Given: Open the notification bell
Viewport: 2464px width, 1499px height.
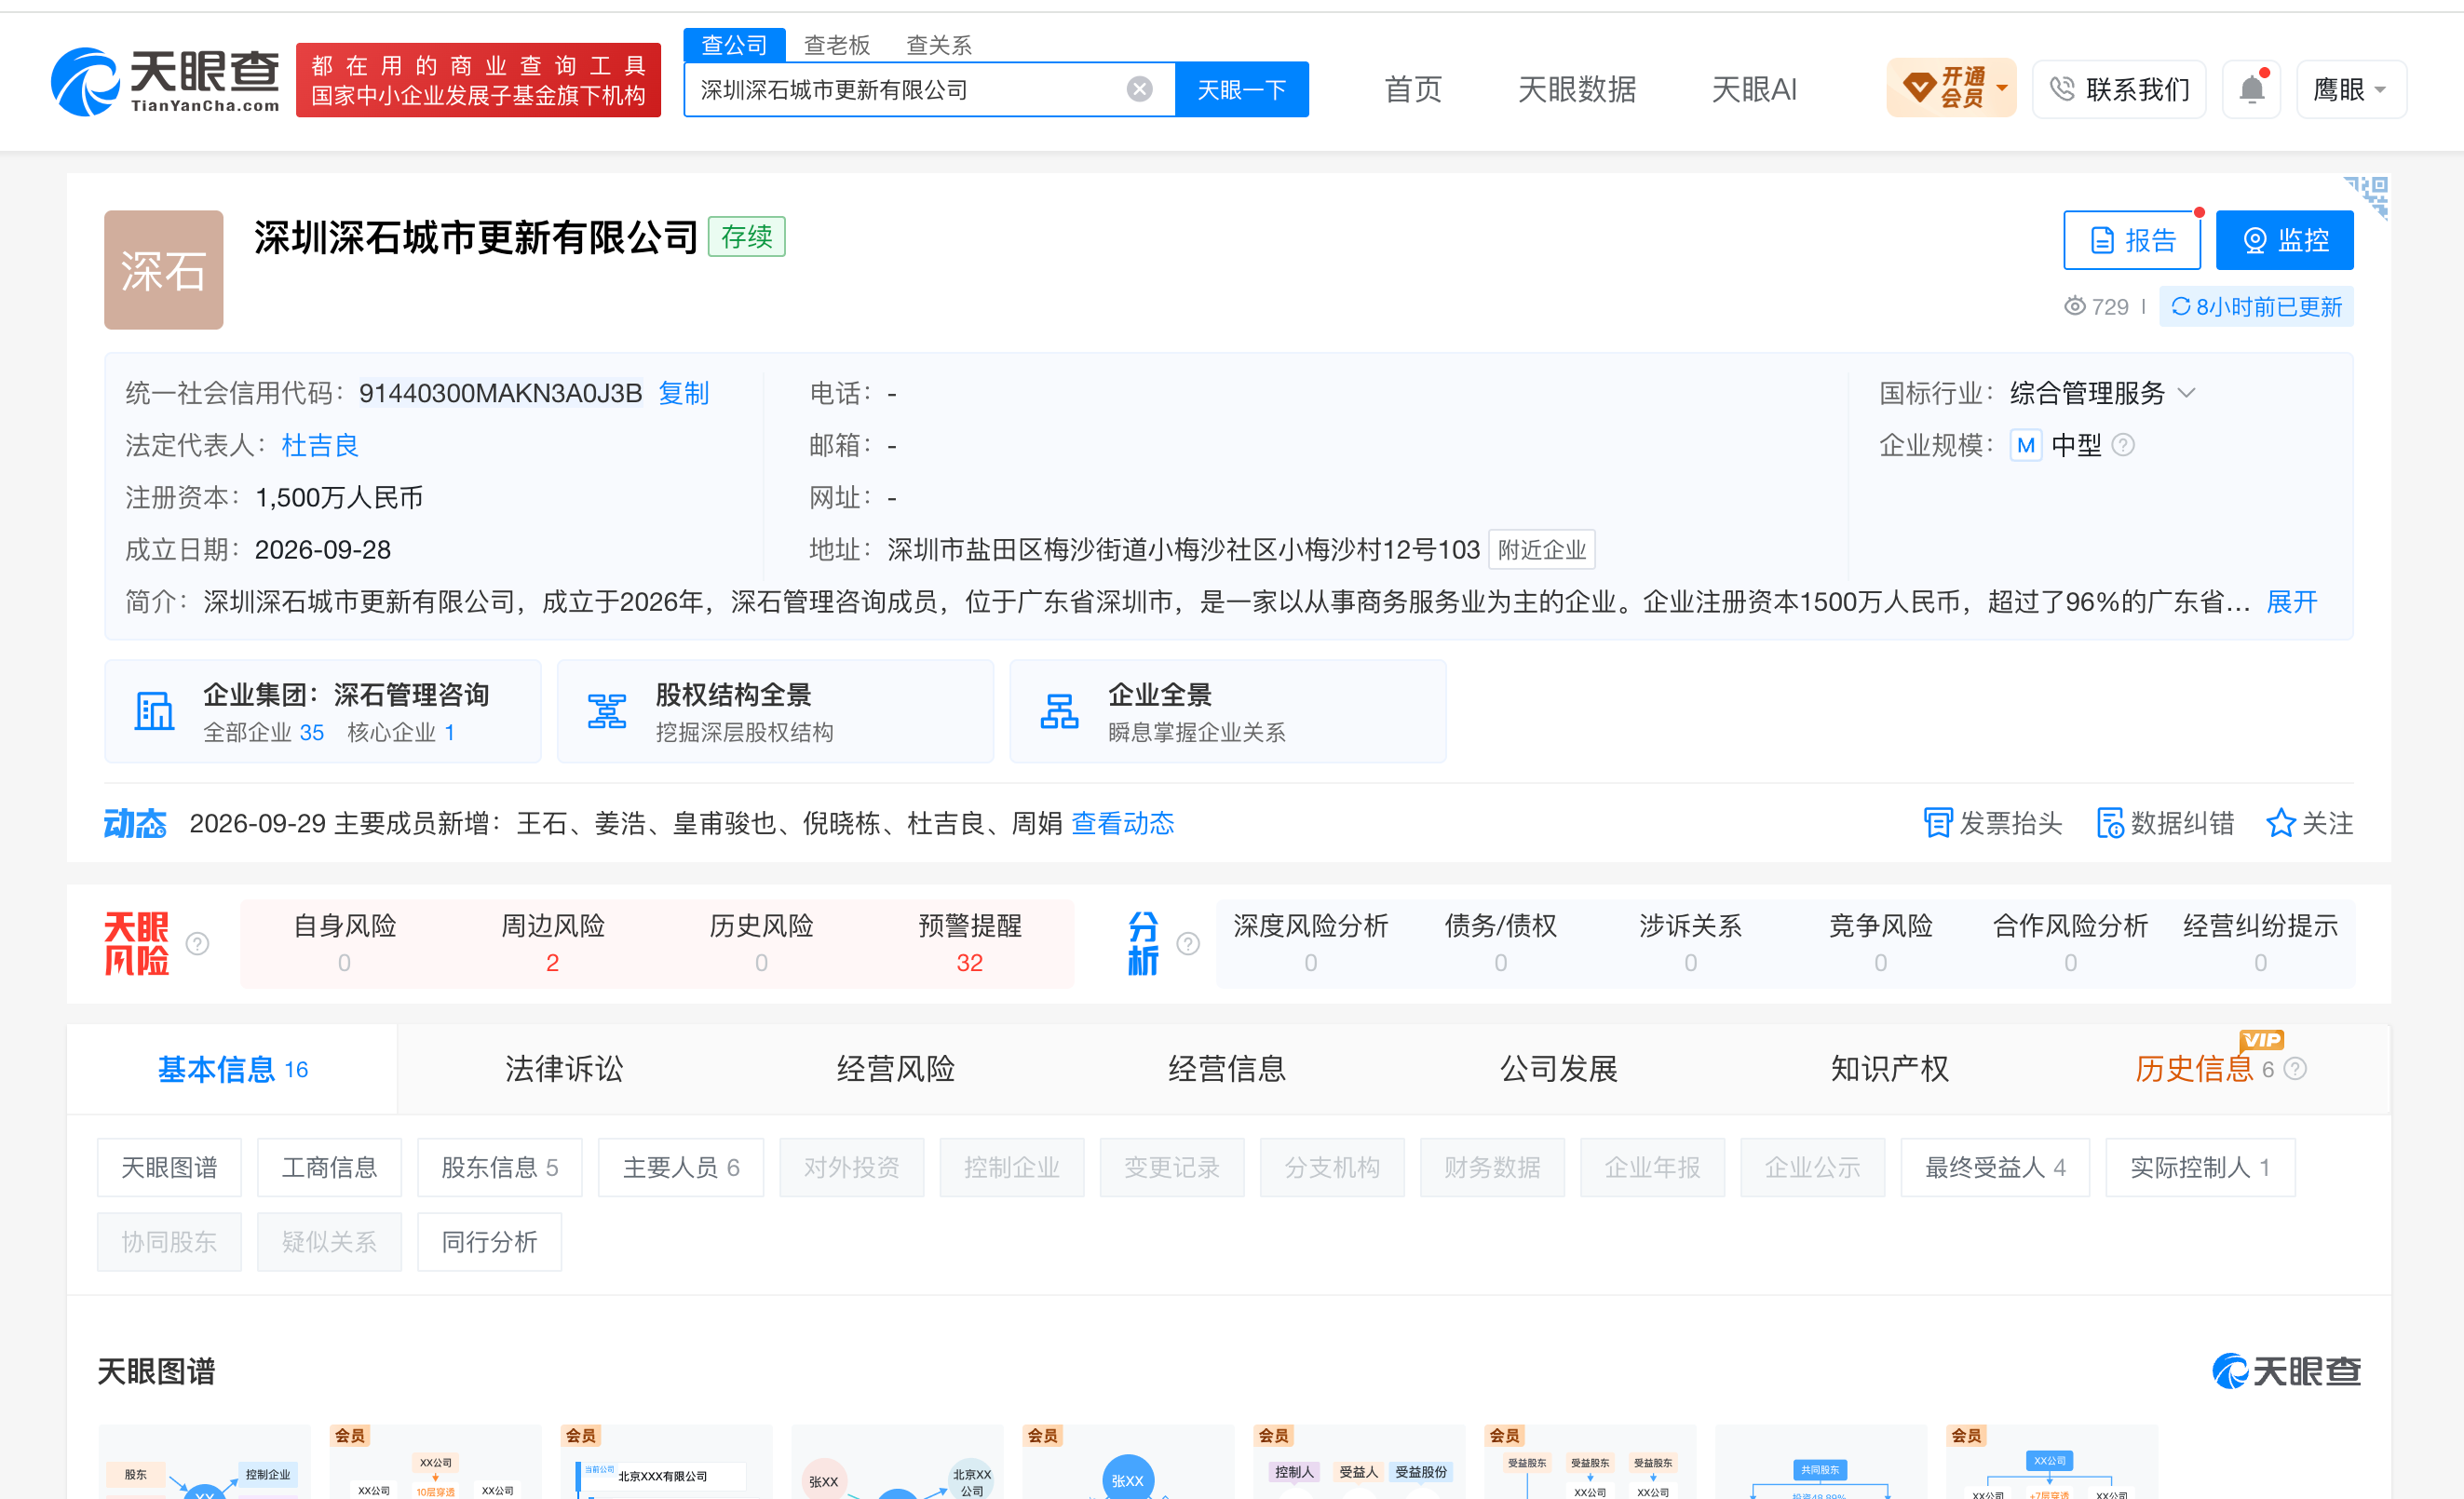Looking at the screenshot, I should [2251, 89].
